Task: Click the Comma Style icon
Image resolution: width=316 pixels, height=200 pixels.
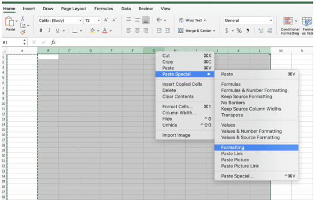Action: coord(248,30)
